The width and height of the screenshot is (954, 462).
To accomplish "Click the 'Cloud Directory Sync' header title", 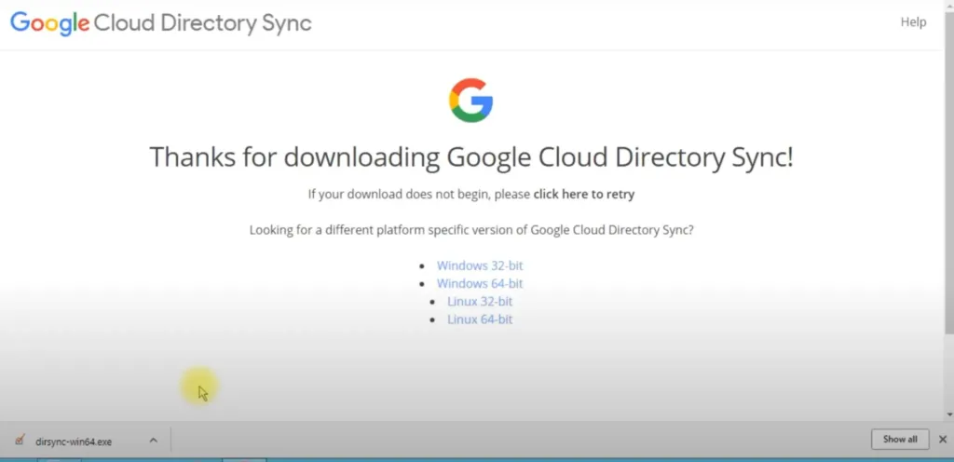I will coord(202,23).
